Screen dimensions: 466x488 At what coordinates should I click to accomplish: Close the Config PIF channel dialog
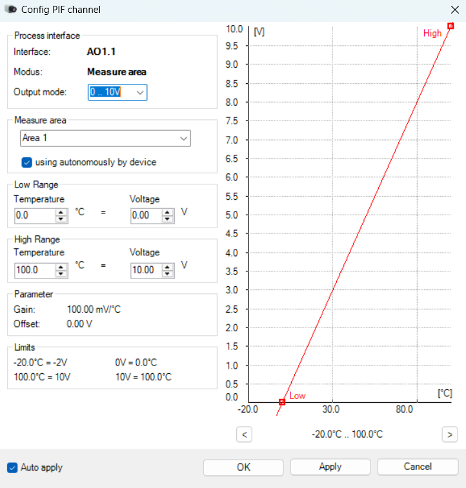[455, 10]
